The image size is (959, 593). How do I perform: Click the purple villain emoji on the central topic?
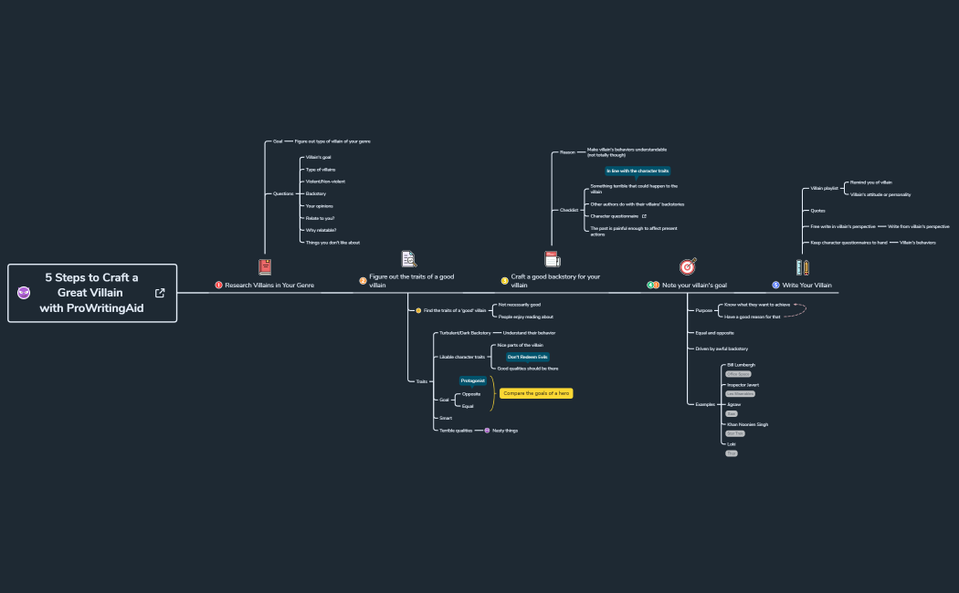(24, 293)
